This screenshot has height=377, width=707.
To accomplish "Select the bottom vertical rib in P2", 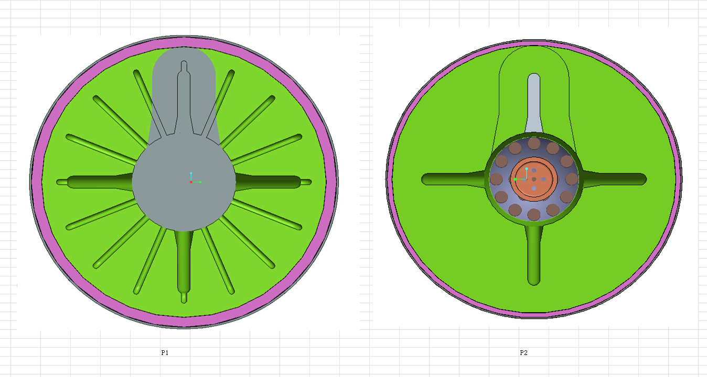I will pyautogui.click(x=533, y=257).
